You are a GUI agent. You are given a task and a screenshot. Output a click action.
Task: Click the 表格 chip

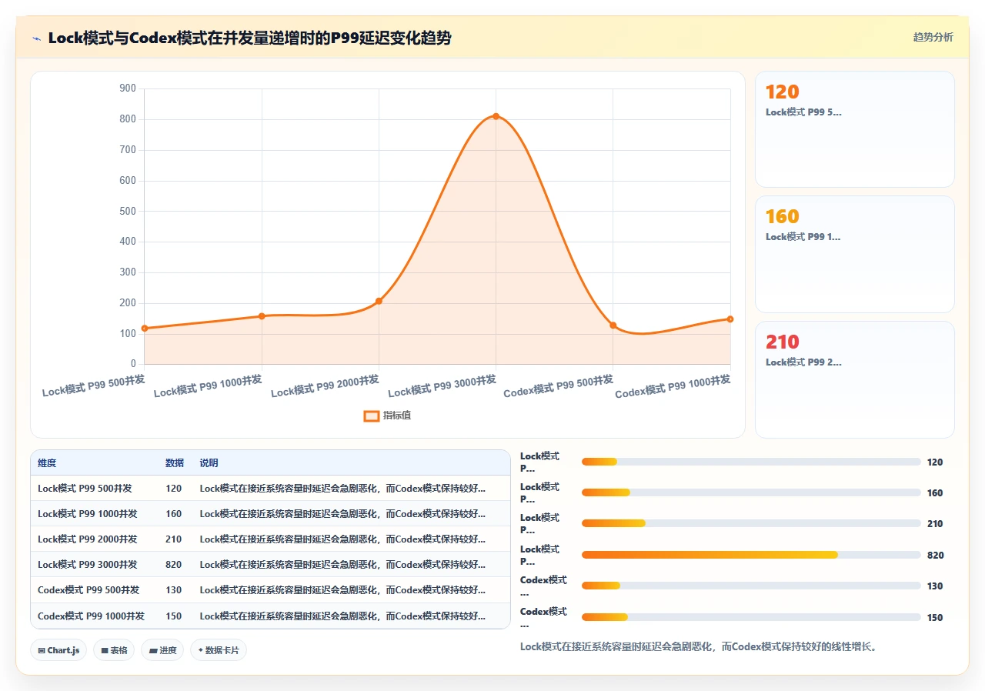coord(114,650)
